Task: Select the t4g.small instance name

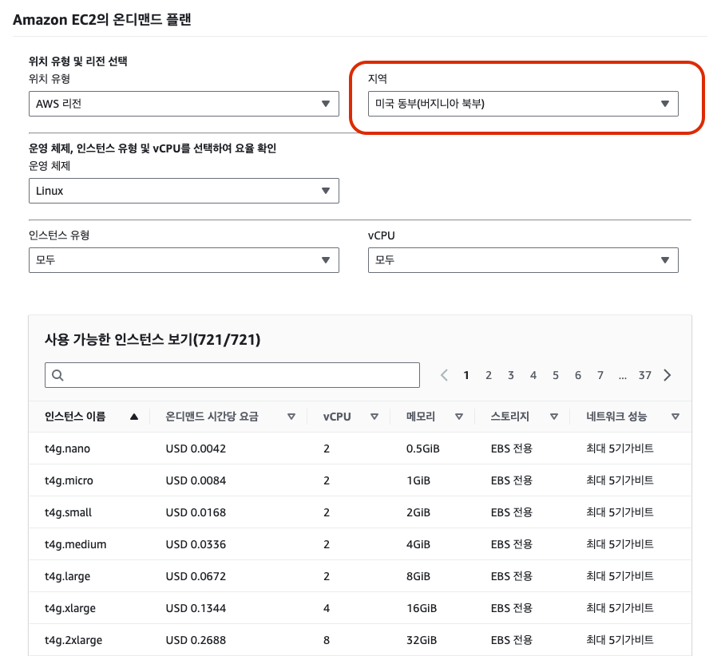Action: click(68, 512)
